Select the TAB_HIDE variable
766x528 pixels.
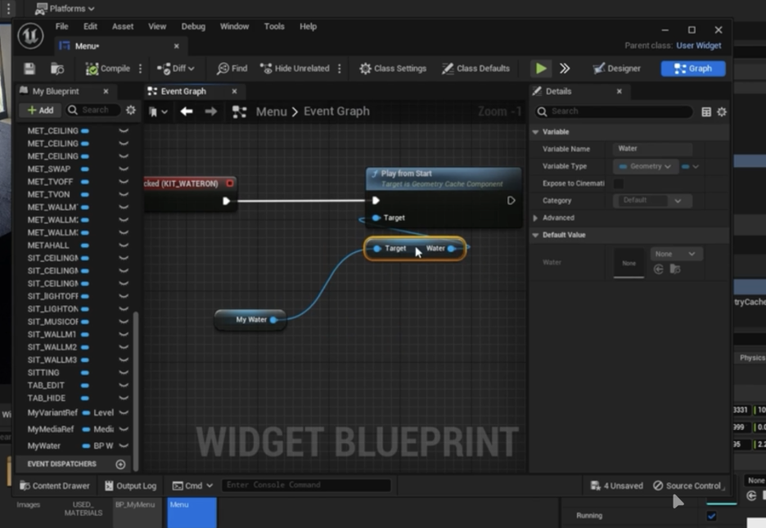click(47, 398)
